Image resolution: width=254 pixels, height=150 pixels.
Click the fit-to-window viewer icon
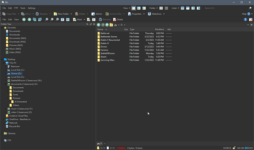tap(62, 19)
